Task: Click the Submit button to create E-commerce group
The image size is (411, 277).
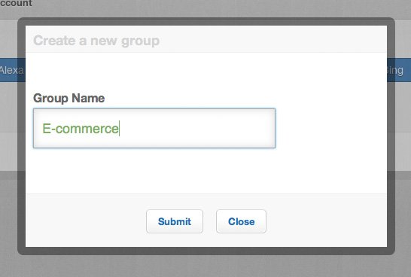Action: [175, 221]
